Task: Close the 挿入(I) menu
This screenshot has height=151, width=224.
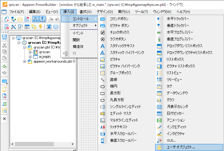Action: [68, 12]
